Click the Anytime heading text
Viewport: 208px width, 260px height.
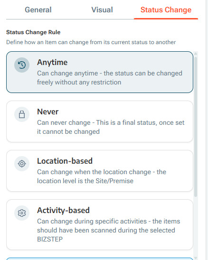pyautogui.click(x=52, y=63)
